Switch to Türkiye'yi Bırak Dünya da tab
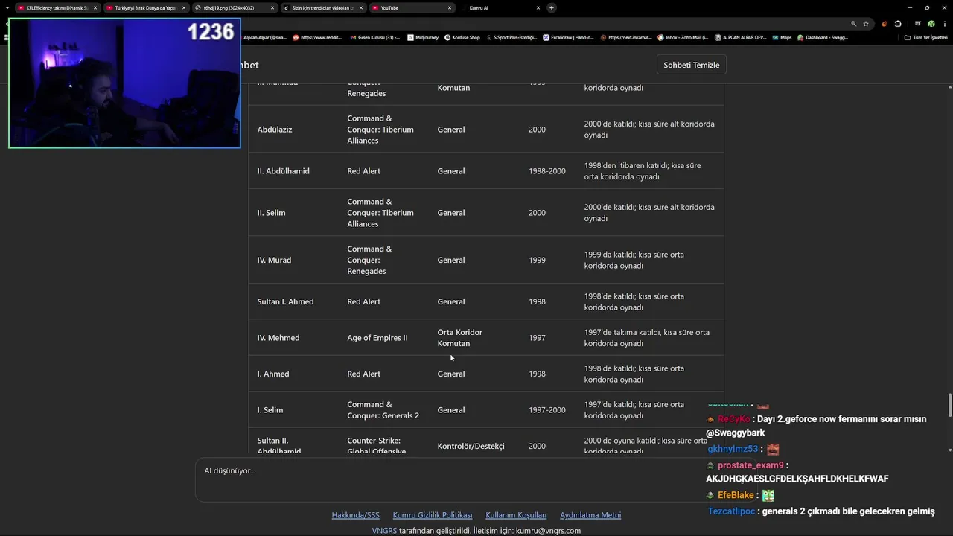The height and width of the screenshot is (536, 953). pyautogui.click(x=146, y=8)
